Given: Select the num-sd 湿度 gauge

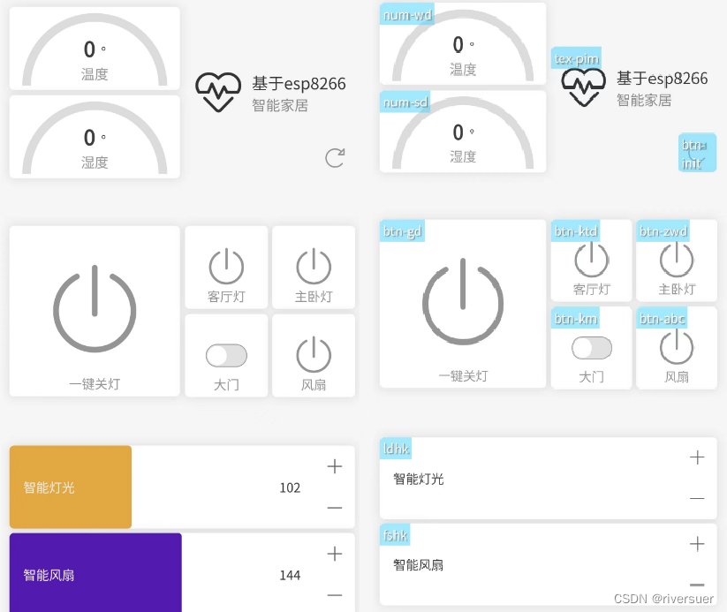Looking at the screenshot, I should pos(463,132).
